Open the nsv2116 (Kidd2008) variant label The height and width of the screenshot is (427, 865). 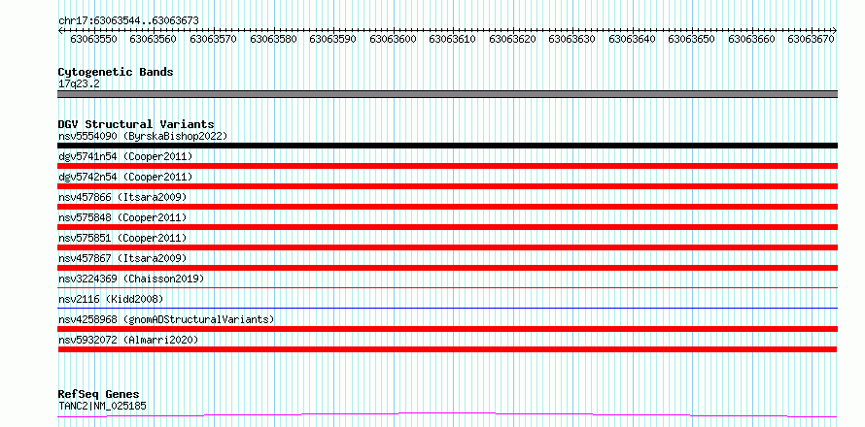(111, 299)
